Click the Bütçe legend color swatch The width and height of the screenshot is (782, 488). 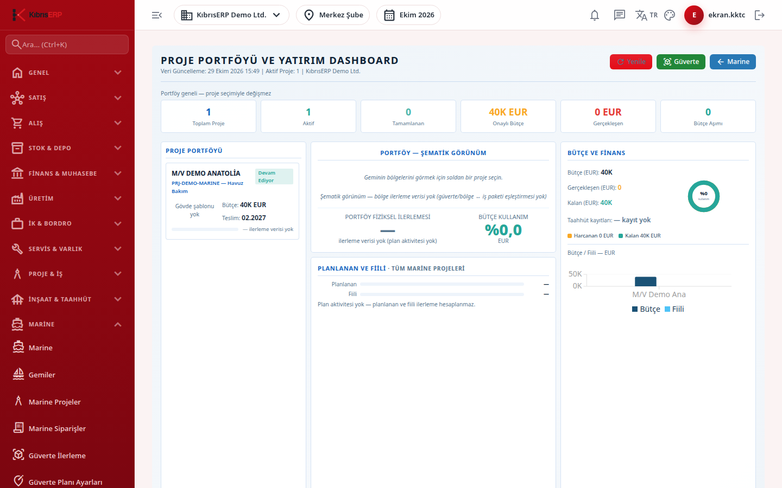point(635,309)
